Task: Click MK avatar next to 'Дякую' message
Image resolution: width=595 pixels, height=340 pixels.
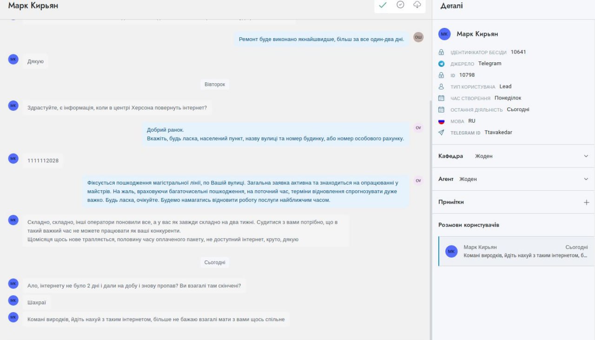Action: tap(13, 59)
